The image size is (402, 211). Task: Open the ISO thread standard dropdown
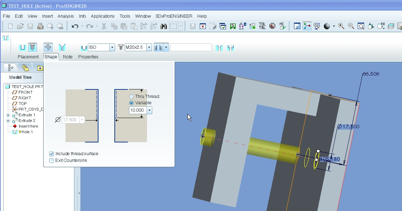pos(112,47)
